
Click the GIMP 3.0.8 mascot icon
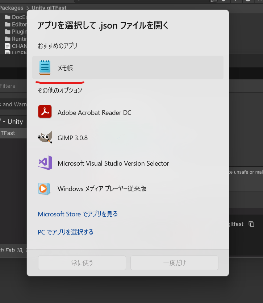tap(45, 137)
